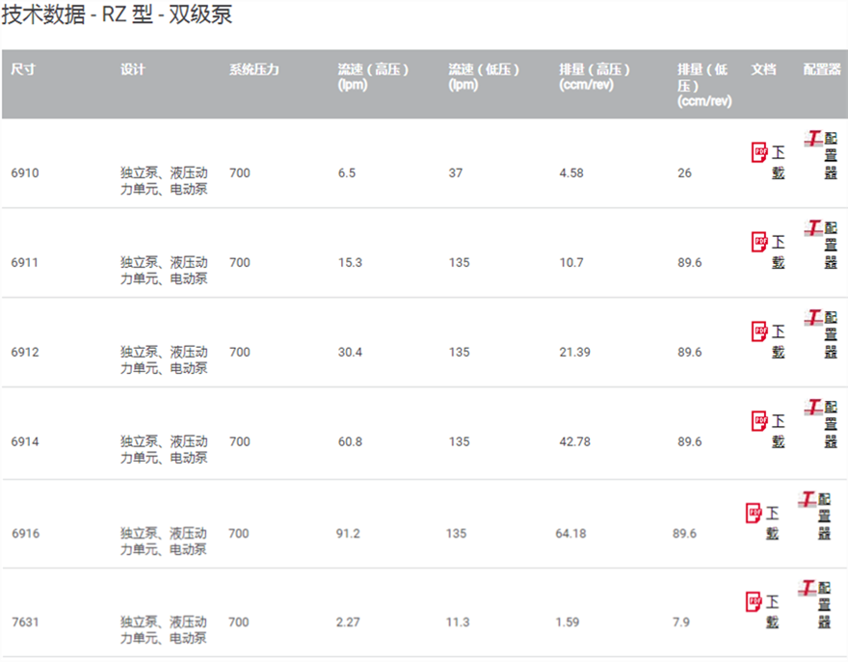Open the configurator icon for 6916
848x662 pixels.
coord(808,499)
